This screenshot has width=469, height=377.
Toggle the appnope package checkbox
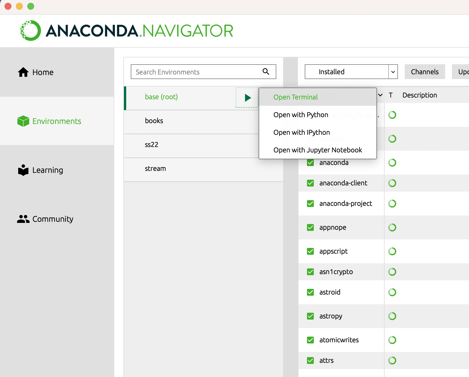tap(310, 227)
